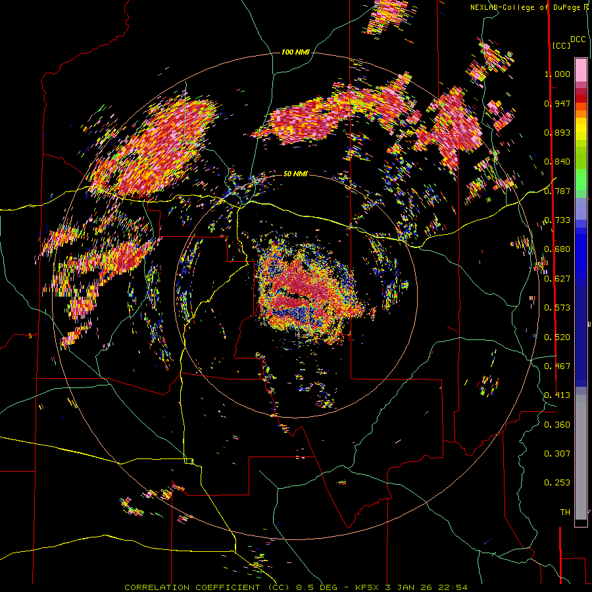Image resolution: width=592 pixels, height=592 pixels.
Task: Click the CORRELATION COEFFICIENT (CC) caption text
Action: coord(207,587)
